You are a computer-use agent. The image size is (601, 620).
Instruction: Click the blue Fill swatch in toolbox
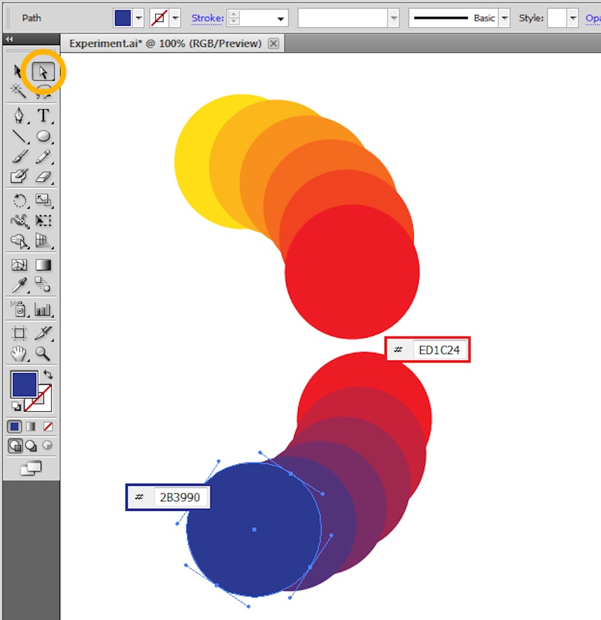click(x=24, y=385)
